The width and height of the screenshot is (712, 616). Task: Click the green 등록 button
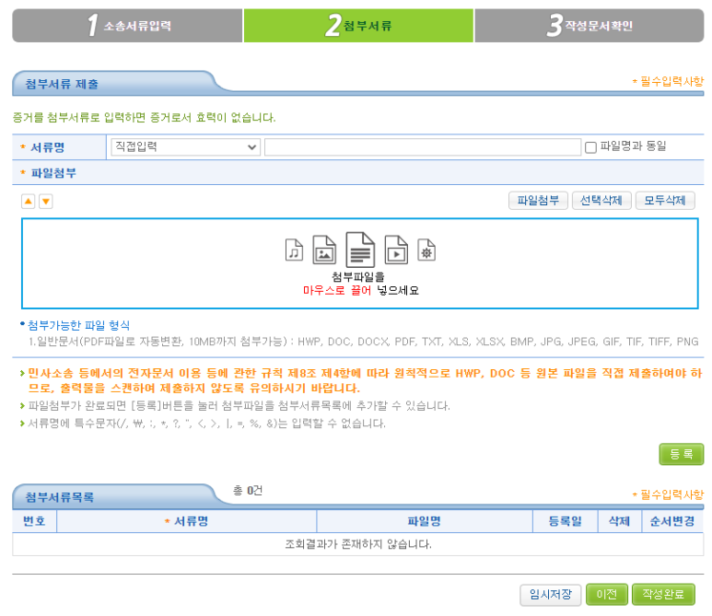click(681, 454)
